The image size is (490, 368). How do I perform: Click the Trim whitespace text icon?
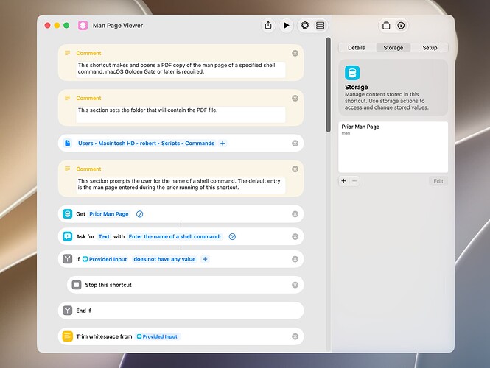point(68,336)
